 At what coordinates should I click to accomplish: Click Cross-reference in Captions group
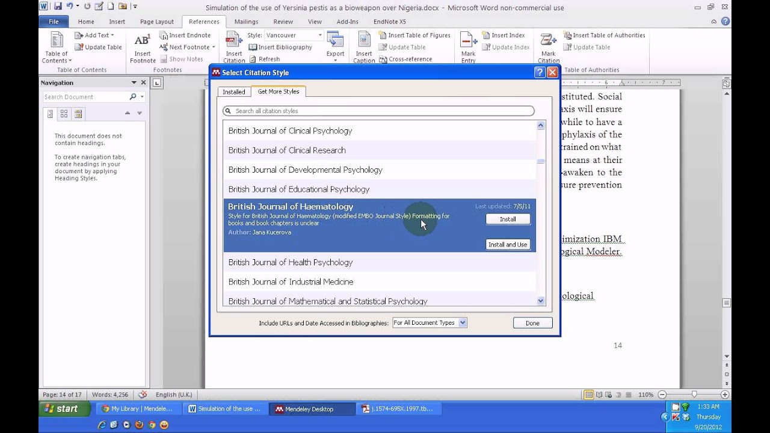tap(405, 59)
